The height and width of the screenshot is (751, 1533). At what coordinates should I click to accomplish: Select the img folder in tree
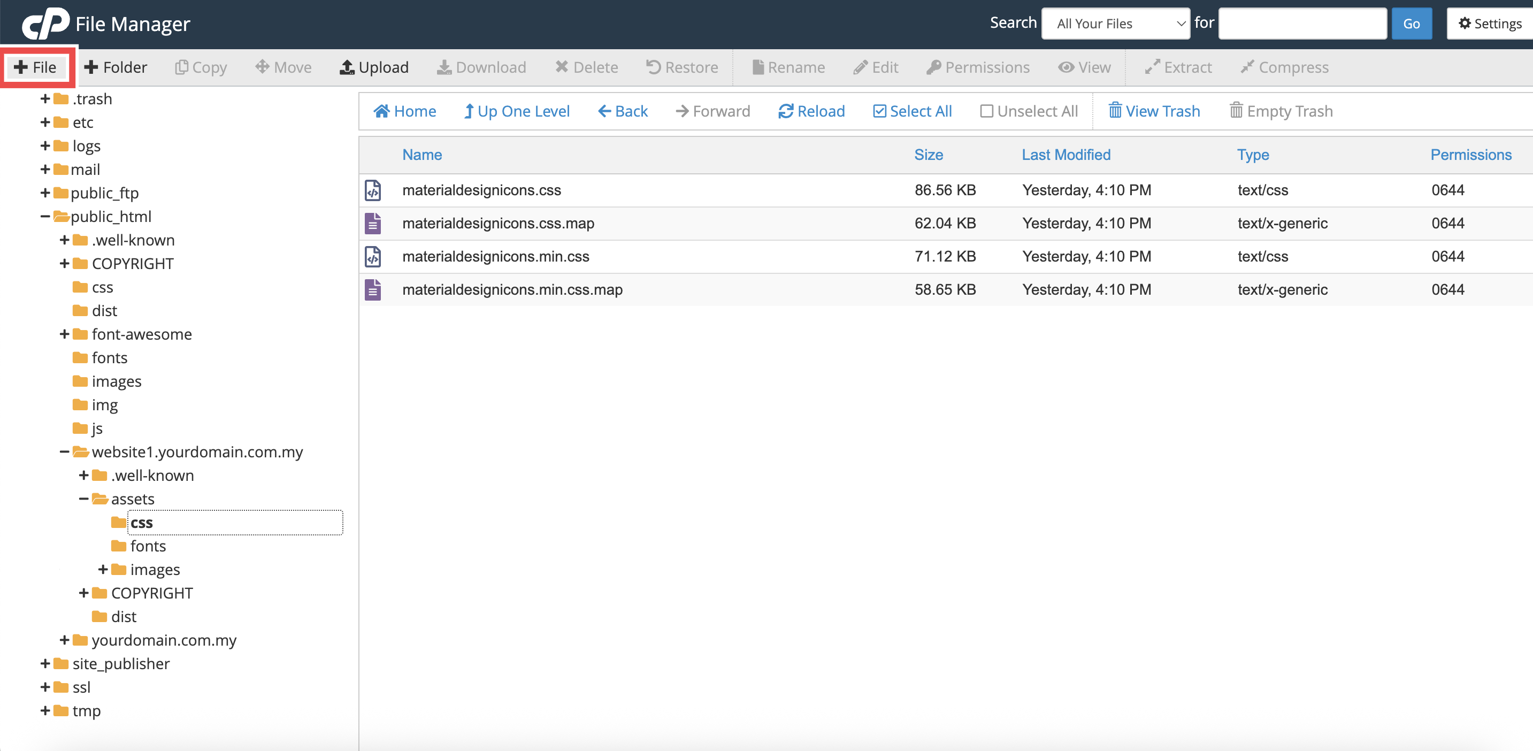point(105,405)
